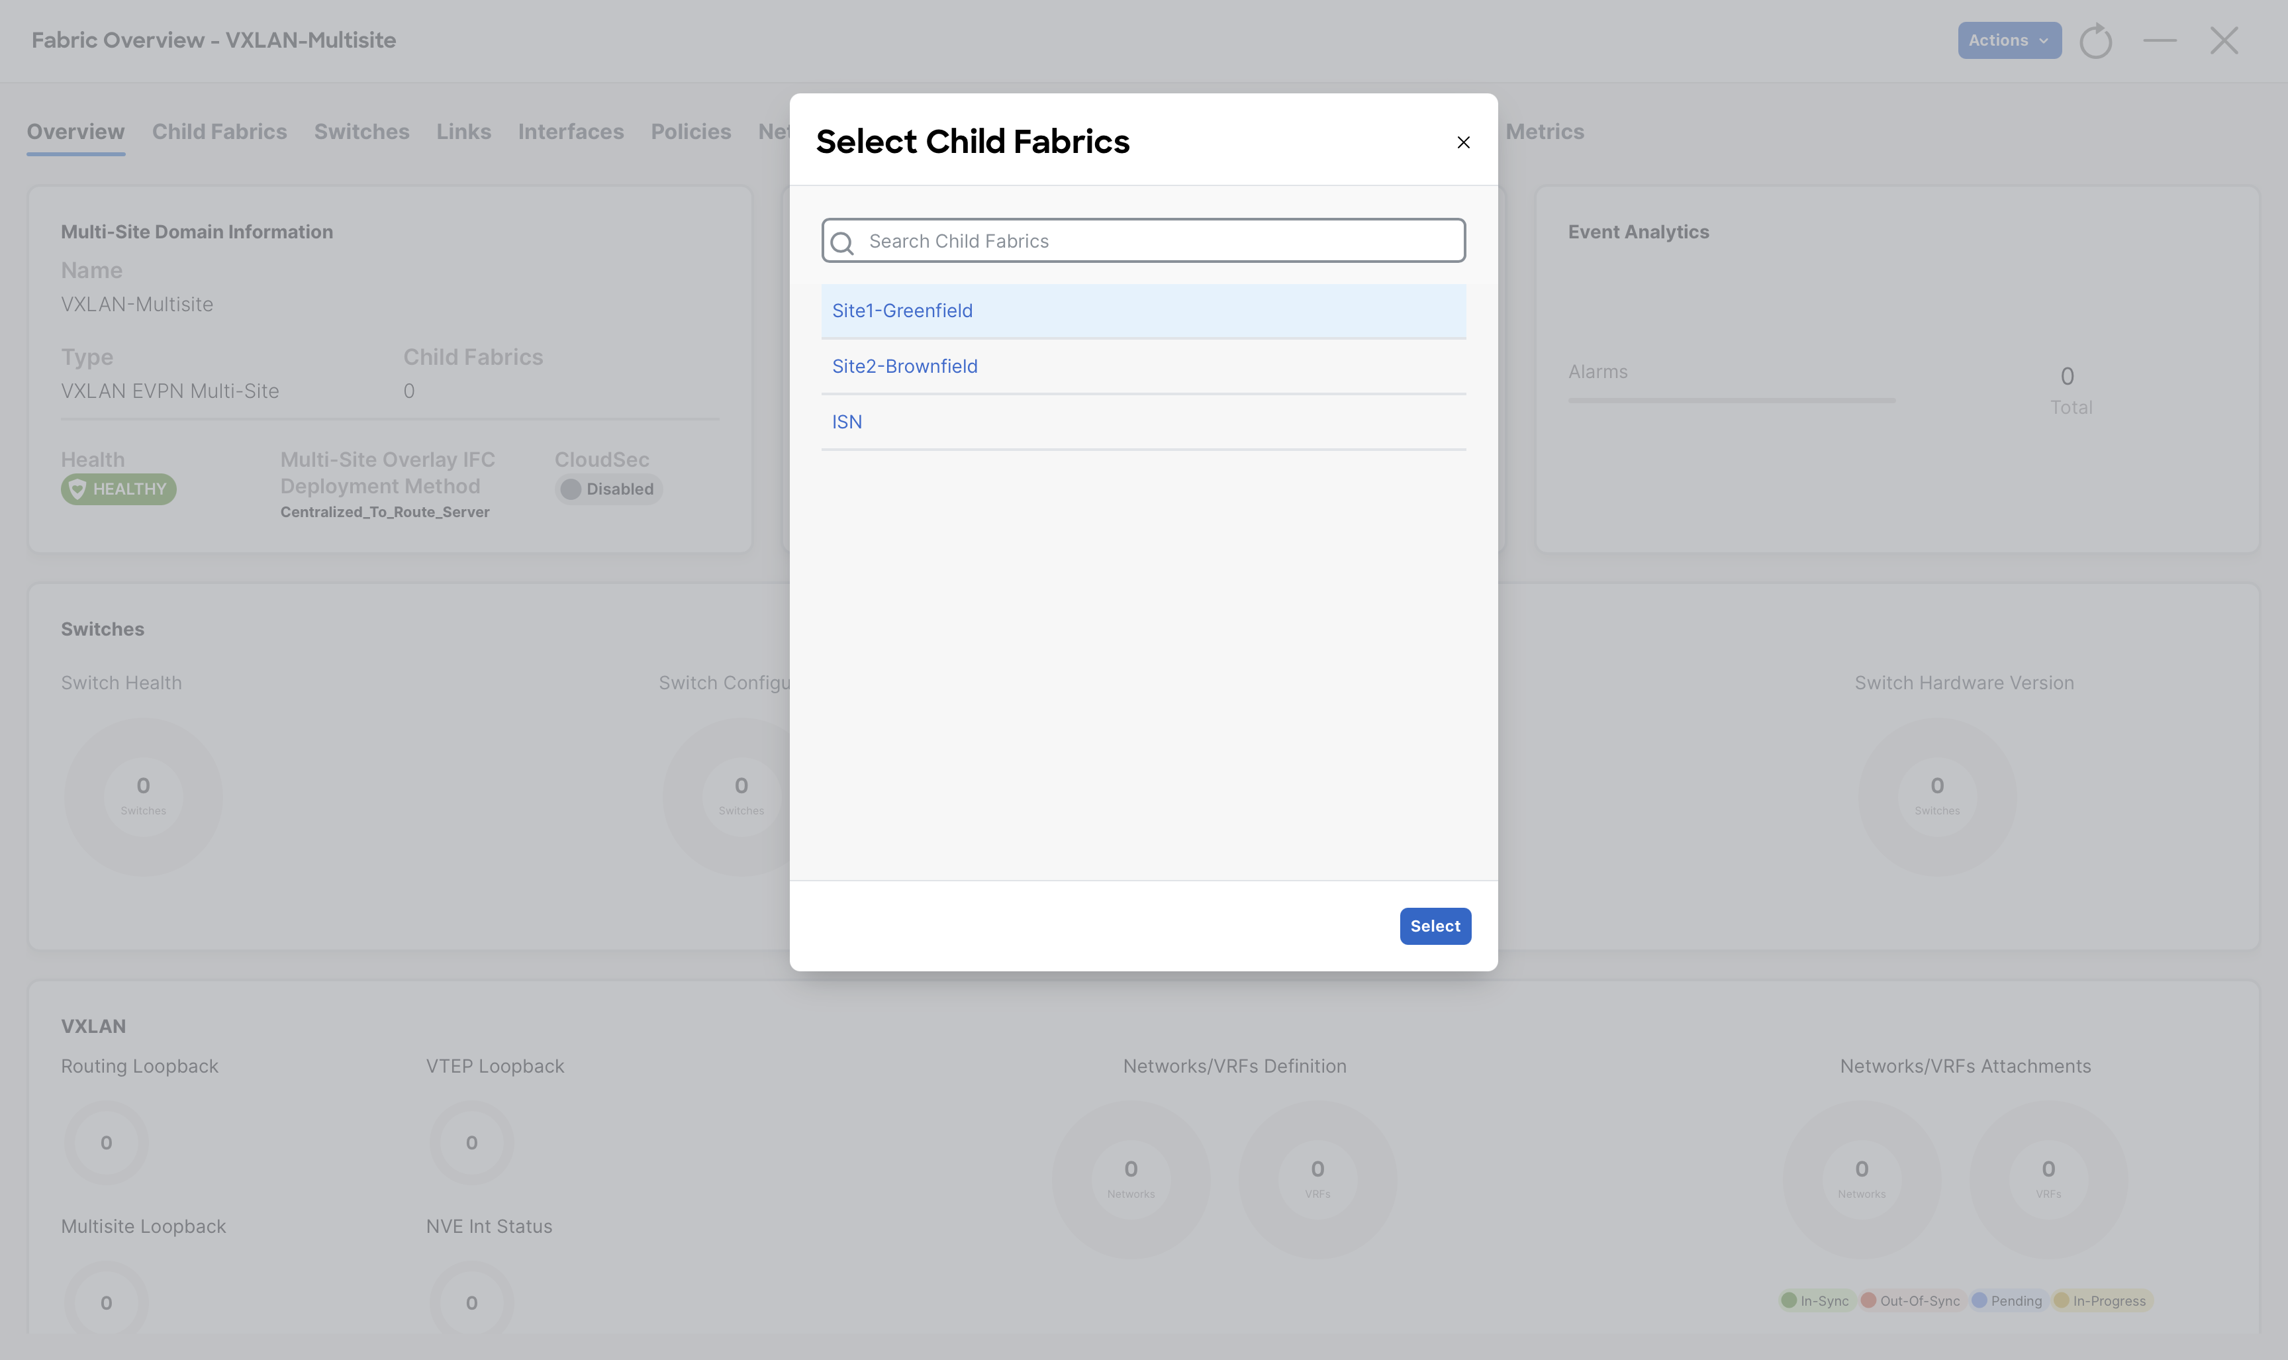Image resolution: width=2288 pixels, height=1360 pixels.
Task: Click the Networks Definition donut chart
Action: [1131, 1179]
